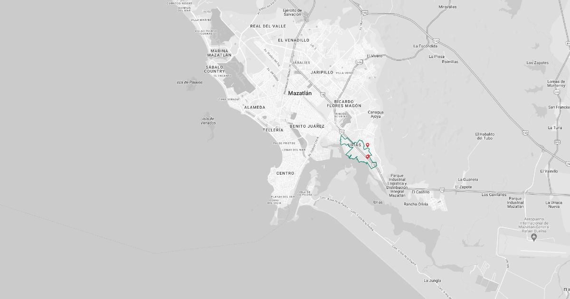This screenshot has height=299, width=570.
Task: Select the Playas del Sur label
Action: point(283,196)
